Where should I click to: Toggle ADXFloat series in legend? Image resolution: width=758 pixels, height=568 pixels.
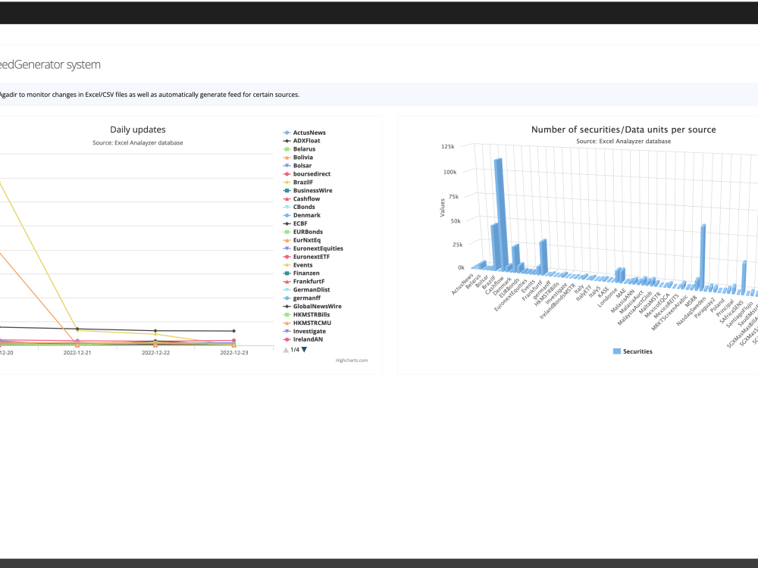click(x=302, y=141)
